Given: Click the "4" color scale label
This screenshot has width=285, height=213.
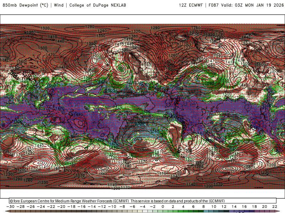Looking at the screenshot, I should pyautogui.click(x=183, y=207).
